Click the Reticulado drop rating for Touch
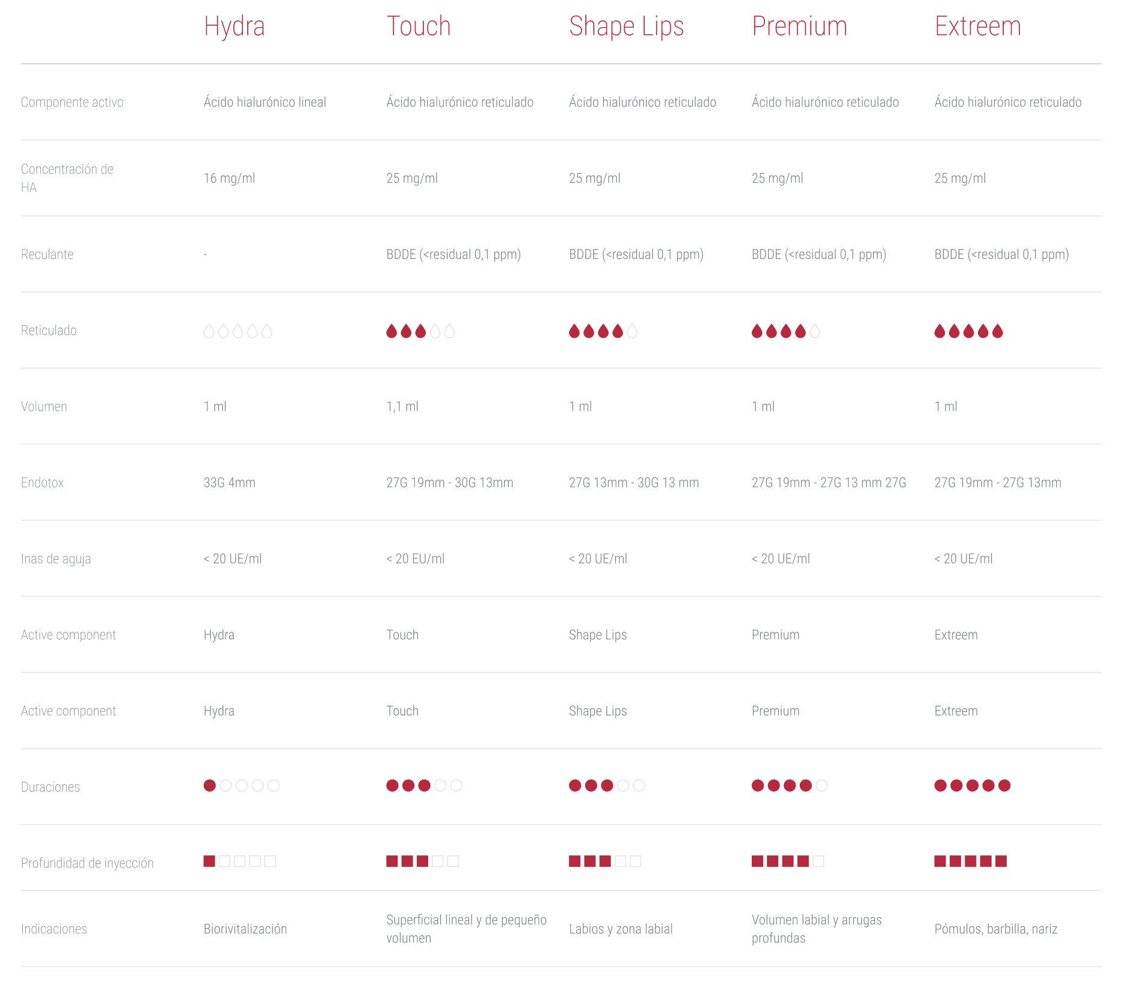The image size is (1121, 981). click(420, 331)
